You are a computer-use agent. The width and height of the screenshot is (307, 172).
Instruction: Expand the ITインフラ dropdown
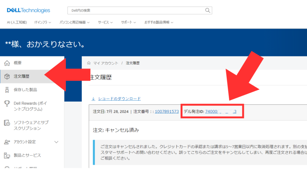coord(43,22)
